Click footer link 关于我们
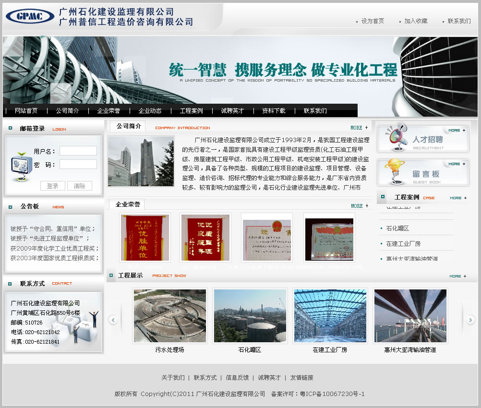Screen dimensions: 481x408 pos(173,378)
